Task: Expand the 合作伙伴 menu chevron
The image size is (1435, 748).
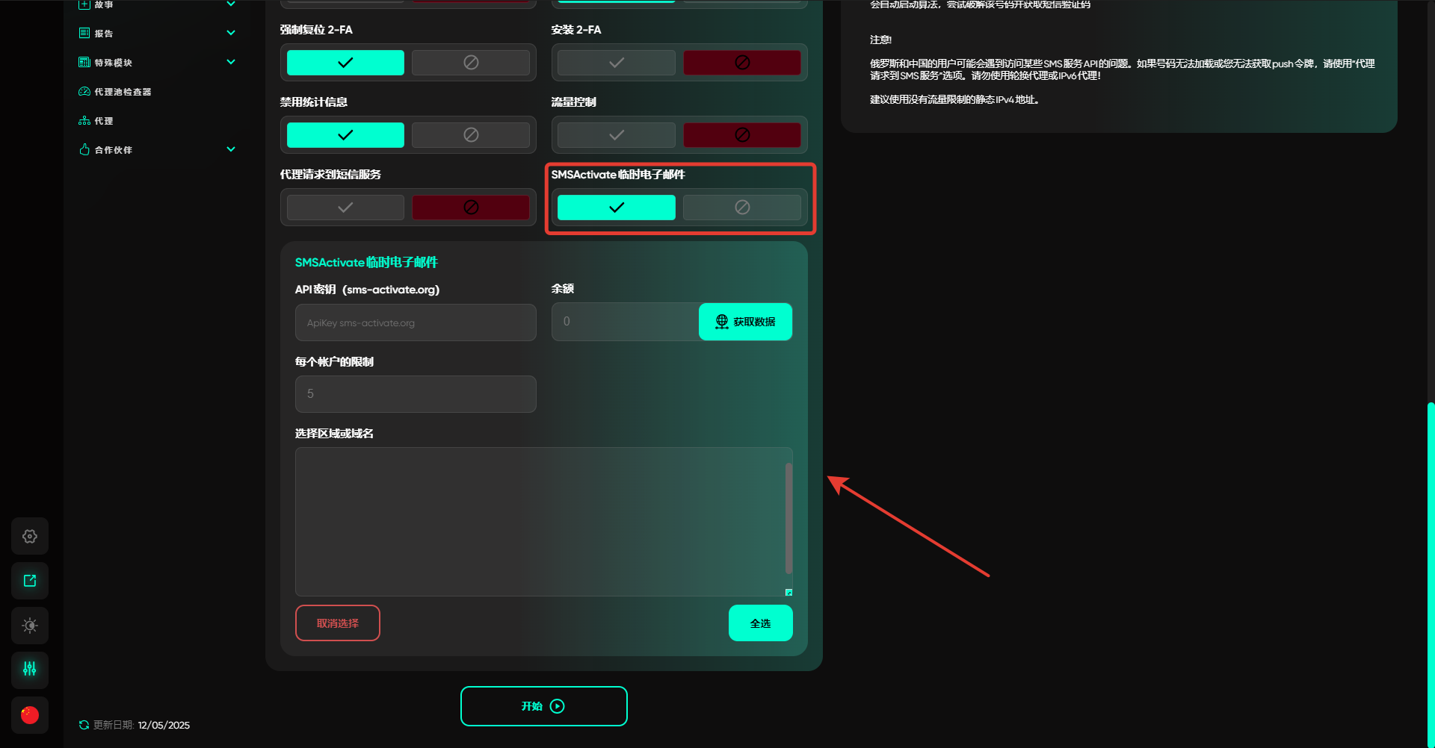Action: coord(231,149)
